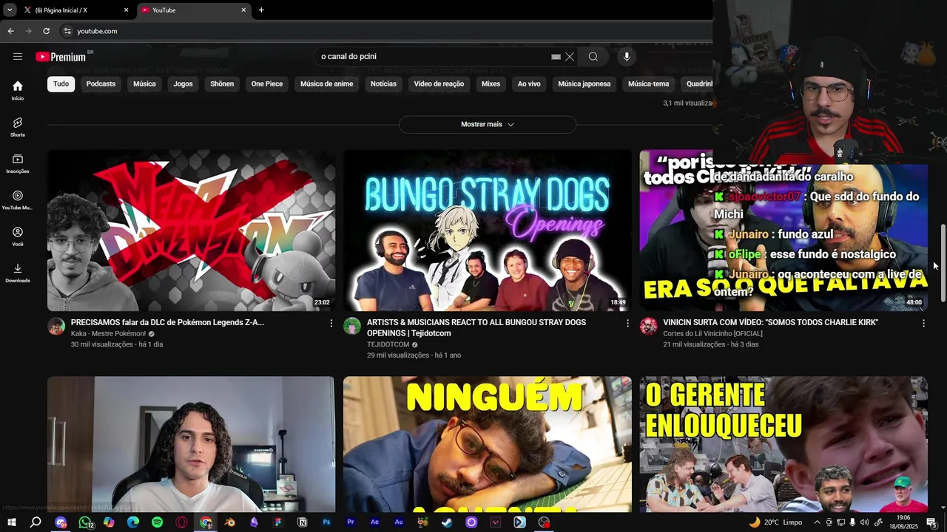Select the Vídeo de reação chip
Screen dimensions: 947x532
(439, 84)
